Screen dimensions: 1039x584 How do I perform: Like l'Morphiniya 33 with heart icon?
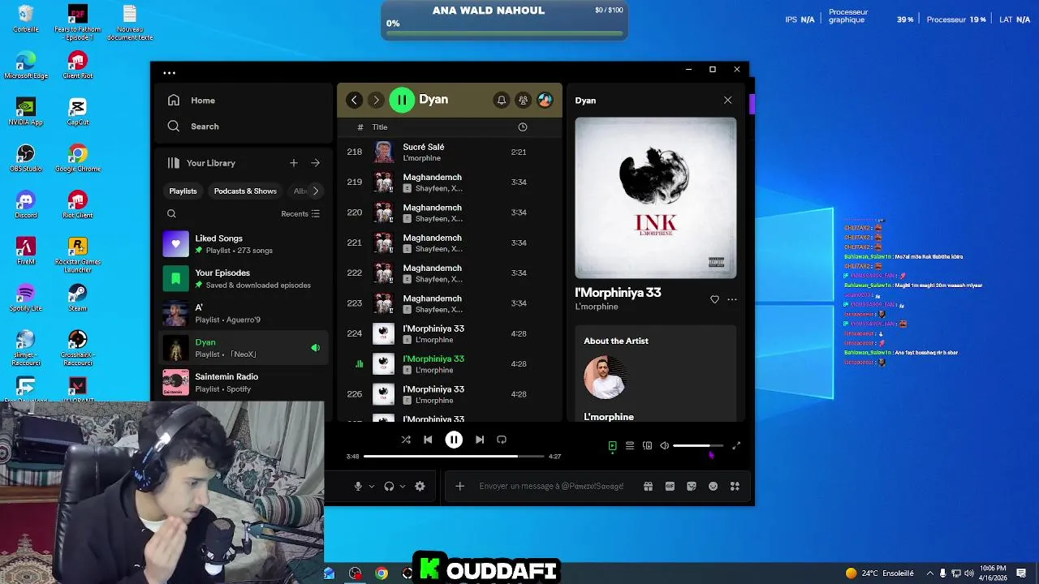pos(714,299)
